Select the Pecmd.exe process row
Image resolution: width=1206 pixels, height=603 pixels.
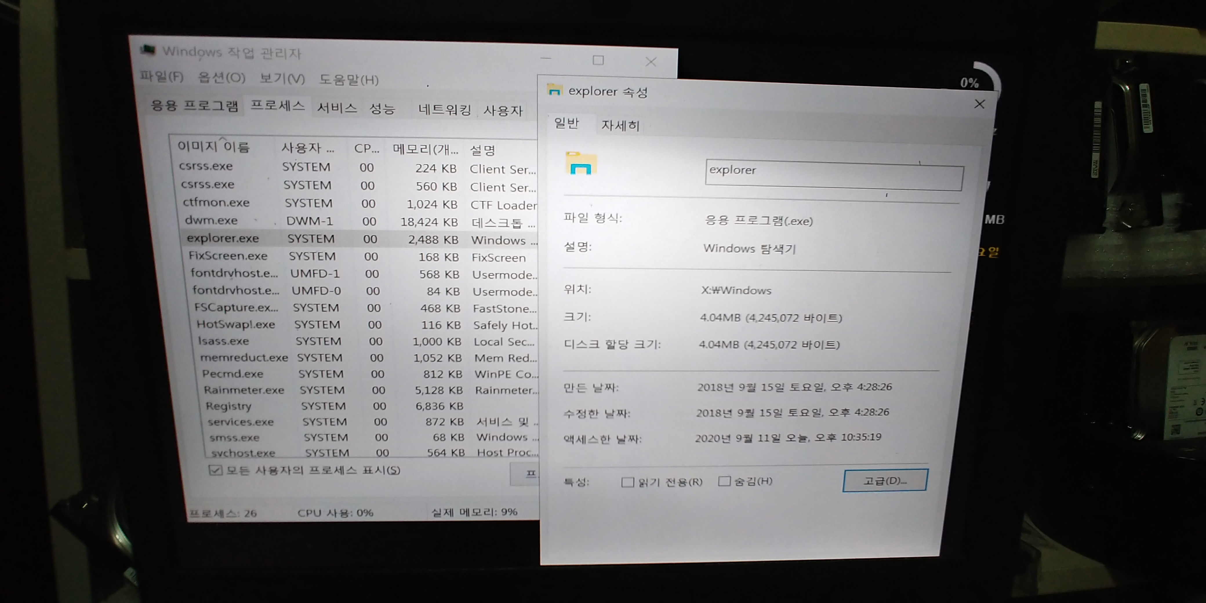[x=369, y=374]
